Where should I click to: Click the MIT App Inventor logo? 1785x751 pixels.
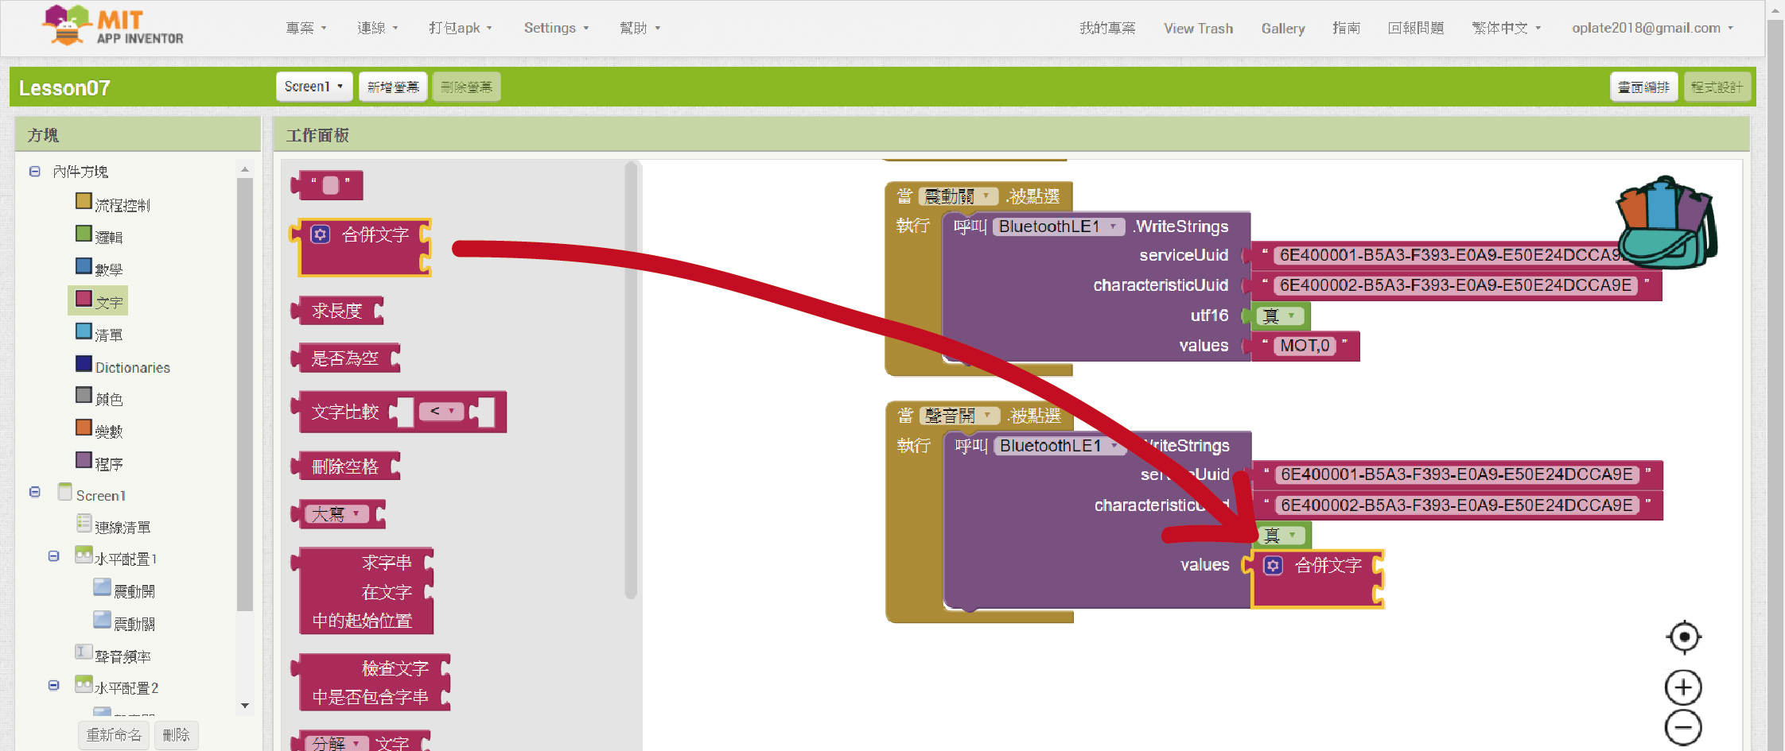(x=113, y=26)
